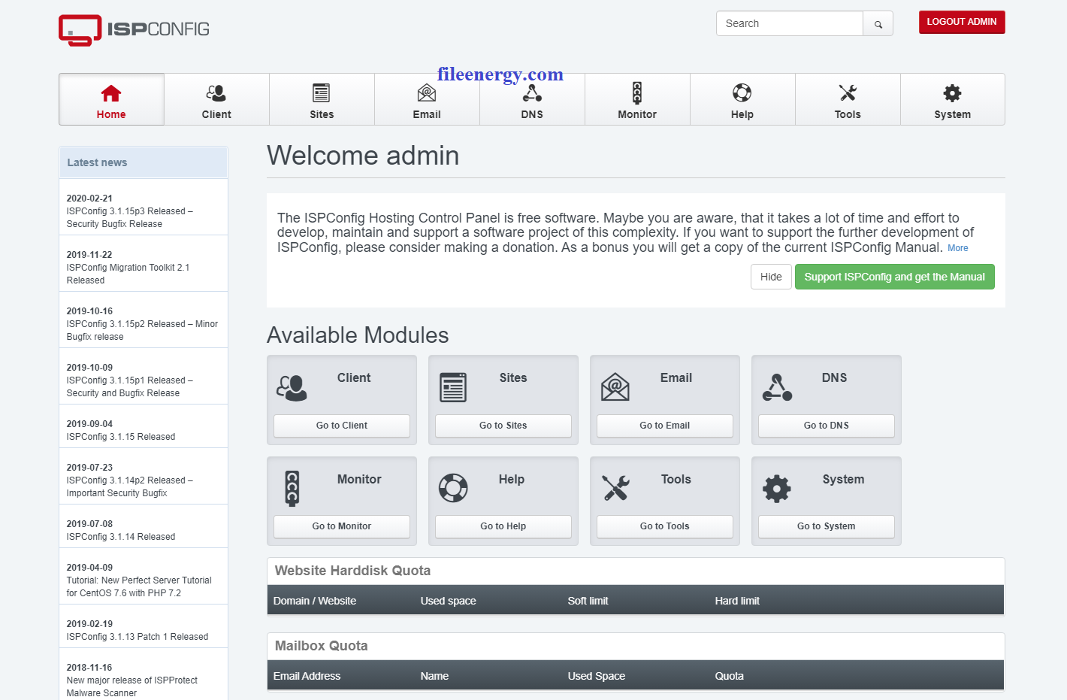
Task: Click Domain / Website column header
Action: [315, 601]
